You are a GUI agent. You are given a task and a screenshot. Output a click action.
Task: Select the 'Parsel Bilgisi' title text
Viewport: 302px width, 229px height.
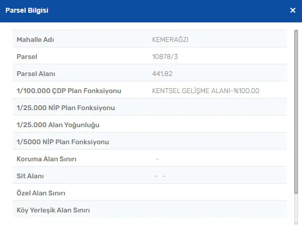click(x=27, y=10)
